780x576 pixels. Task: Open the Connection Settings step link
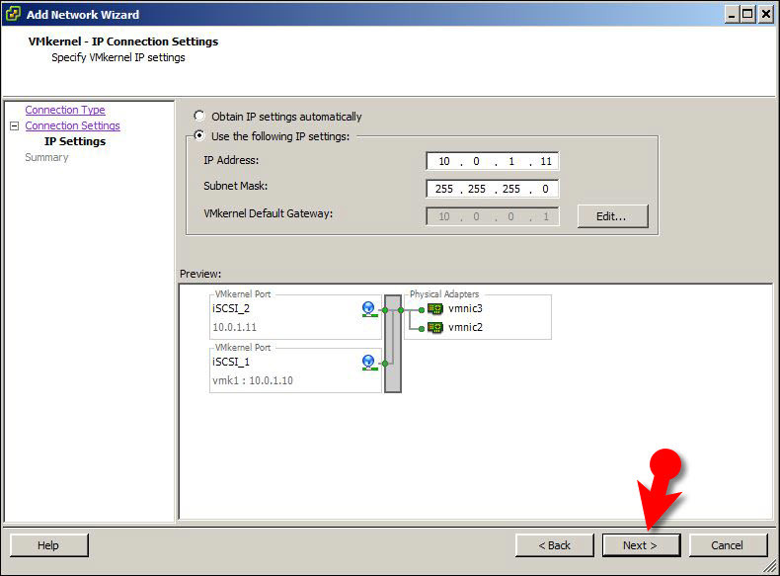point(73,125)
